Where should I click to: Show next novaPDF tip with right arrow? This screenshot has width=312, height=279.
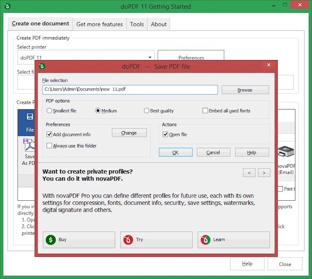tap(264, 173)
